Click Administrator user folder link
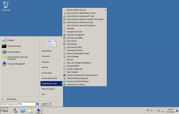179x114 pixels. (x=46, y=51)
